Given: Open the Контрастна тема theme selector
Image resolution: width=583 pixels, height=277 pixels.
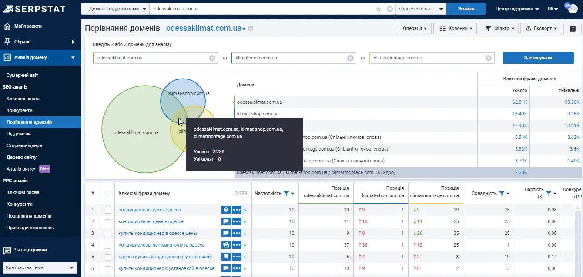Looking at the screenshot, I should 40,267.
